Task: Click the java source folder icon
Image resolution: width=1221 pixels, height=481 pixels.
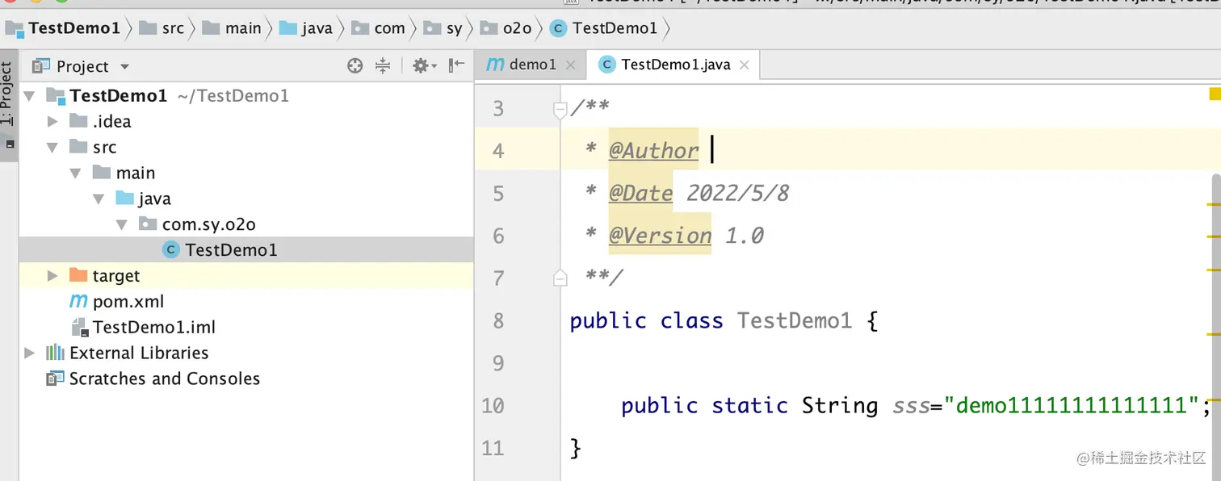Action: pyautogui.click(x=124, y=198)
